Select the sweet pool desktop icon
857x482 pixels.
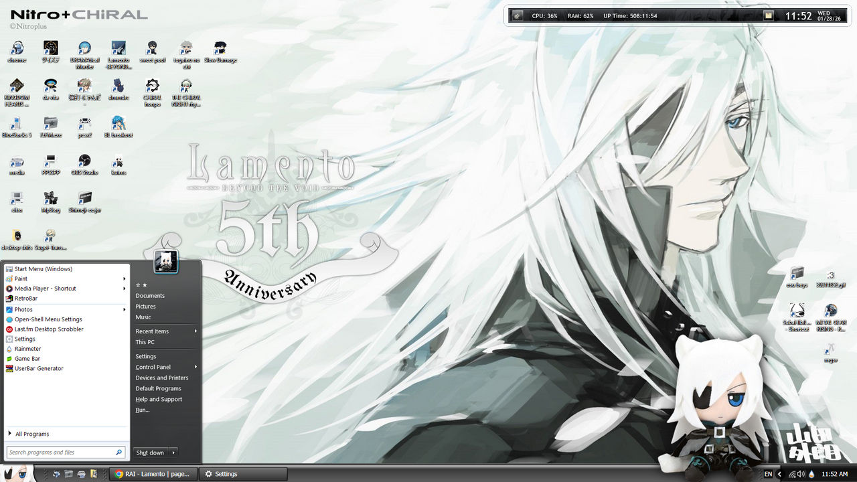pos(153,52)
